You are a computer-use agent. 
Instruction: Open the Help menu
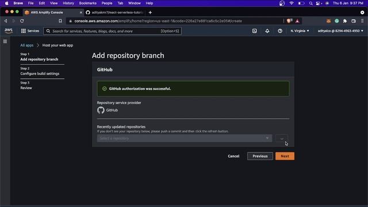[x=149, y=3]
